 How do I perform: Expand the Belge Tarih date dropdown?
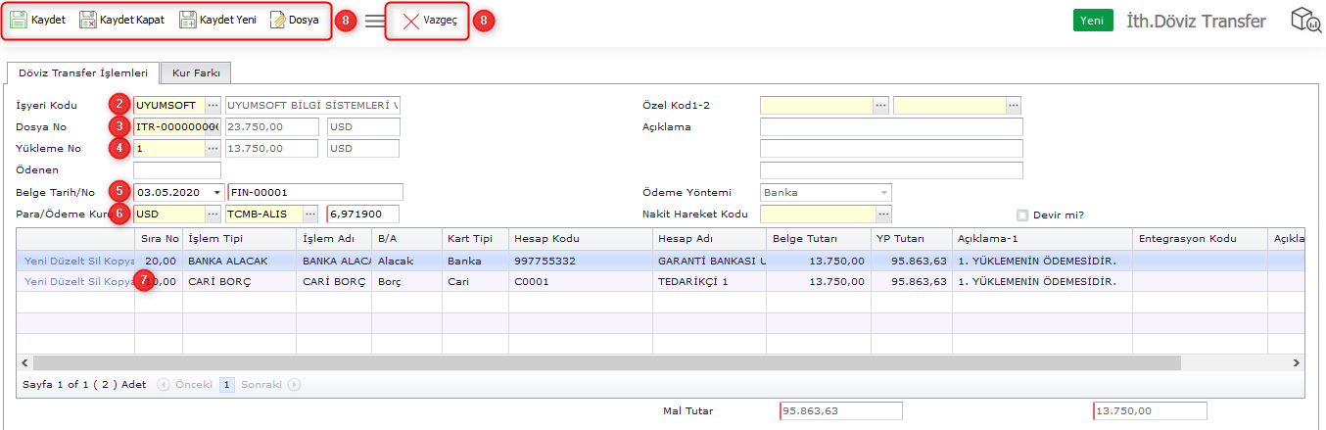coord(216,192)
